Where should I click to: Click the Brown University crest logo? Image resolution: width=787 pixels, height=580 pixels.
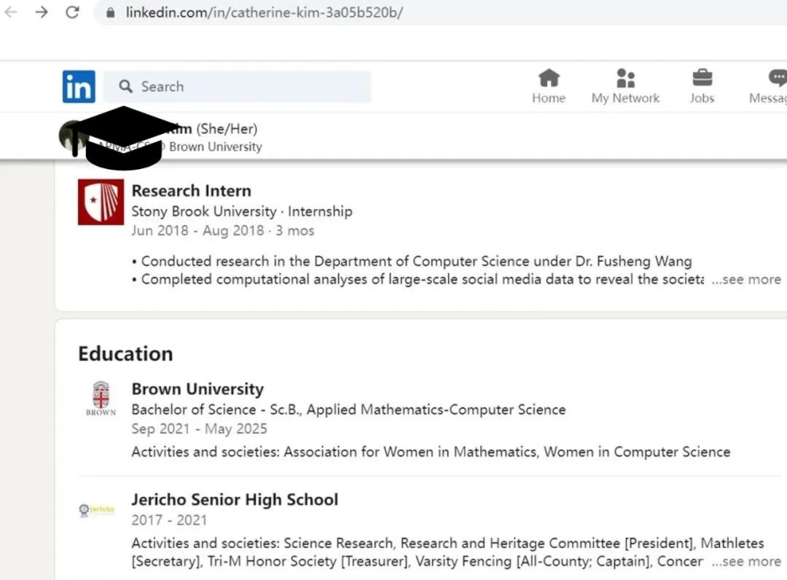101,398
